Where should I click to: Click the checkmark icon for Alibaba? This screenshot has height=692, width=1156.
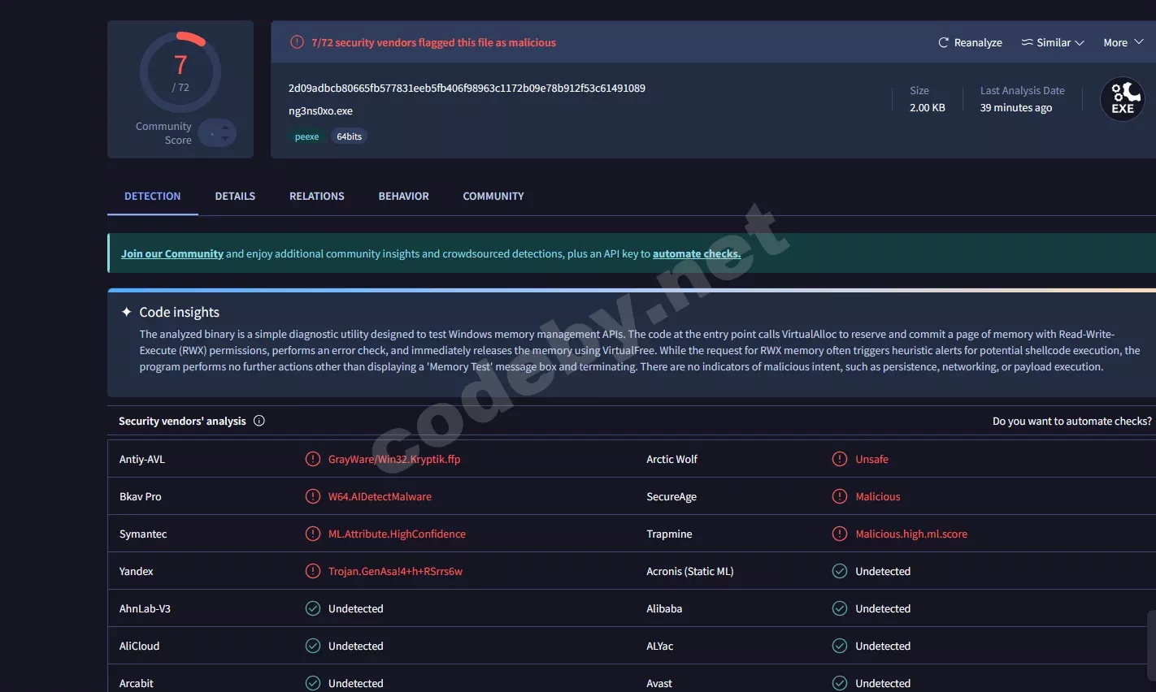click(840, 608)
